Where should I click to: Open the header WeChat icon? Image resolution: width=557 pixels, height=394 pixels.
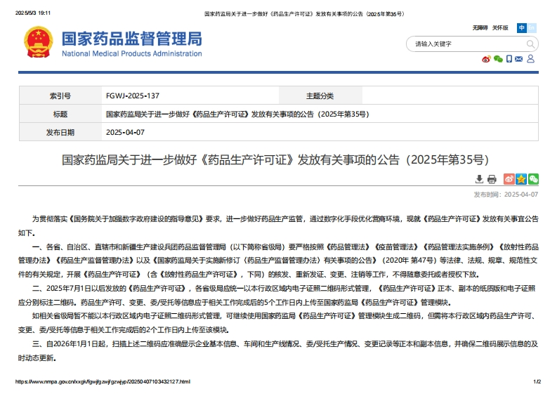click(x=498, y=59)
